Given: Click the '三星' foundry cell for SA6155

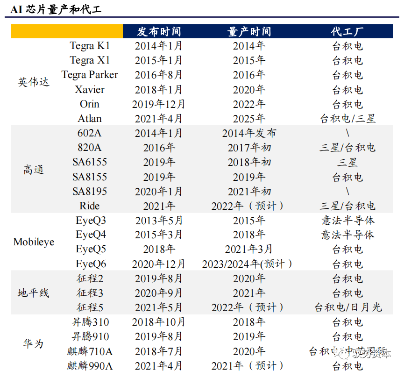Looking at the screenshot, I should [x=347, y=162].
